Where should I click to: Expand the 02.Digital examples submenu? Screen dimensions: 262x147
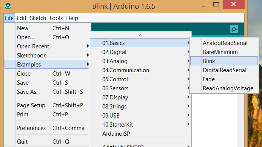click(x=140, y=52)
